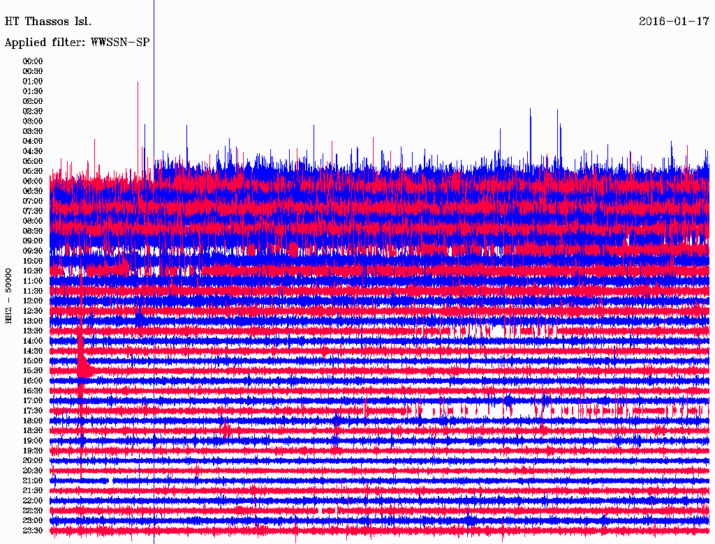Select the 11:30 time label
The width and height of the screenshot is (715, 544).
[x=33, y=291]
